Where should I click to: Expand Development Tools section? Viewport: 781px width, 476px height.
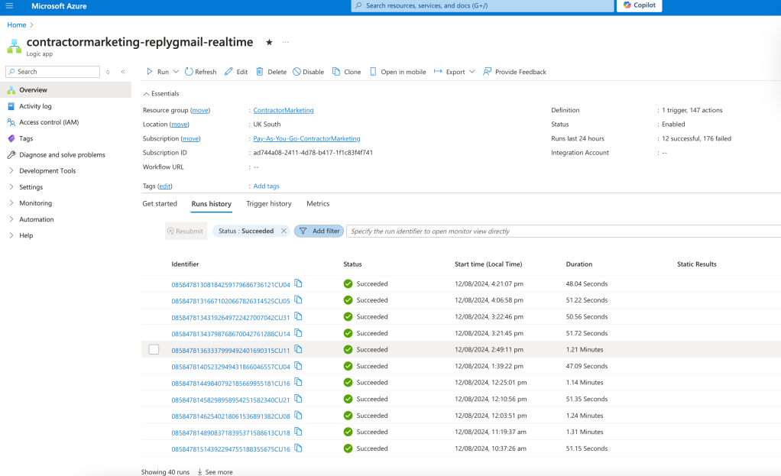coord(47,171)
